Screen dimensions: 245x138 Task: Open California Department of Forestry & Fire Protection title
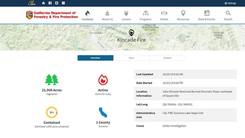[x=56, y=15]
